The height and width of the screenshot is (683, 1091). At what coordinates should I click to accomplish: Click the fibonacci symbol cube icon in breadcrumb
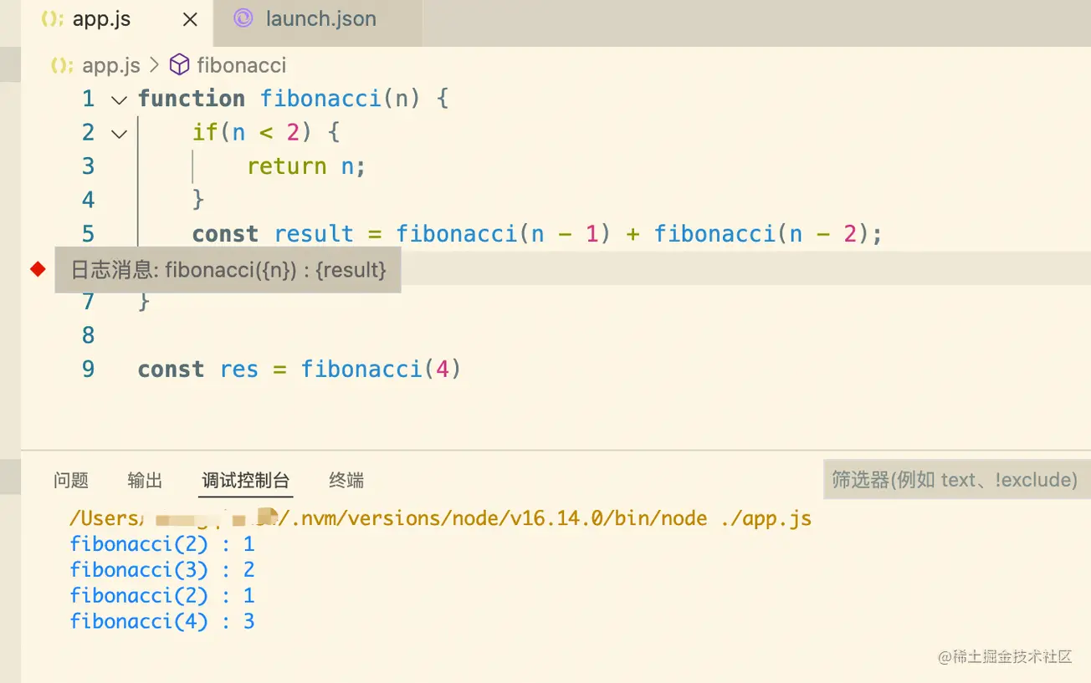tap(179, 65)
